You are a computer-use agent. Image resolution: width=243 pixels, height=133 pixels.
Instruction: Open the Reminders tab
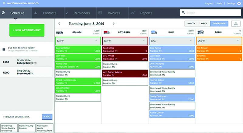tap(80, 13)
